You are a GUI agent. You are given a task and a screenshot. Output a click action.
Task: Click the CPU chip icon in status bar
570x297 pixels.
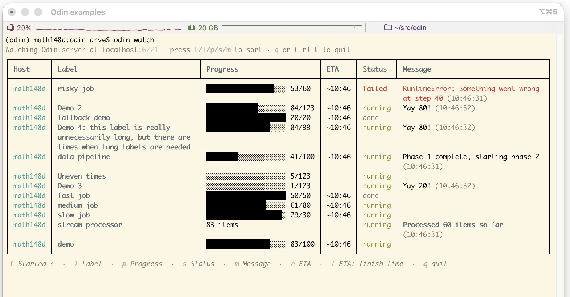coord(10,28)
